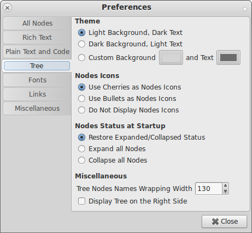The image size is (252, 233).
Task: Click the Close button with X icon
Action: pos(224,222)
